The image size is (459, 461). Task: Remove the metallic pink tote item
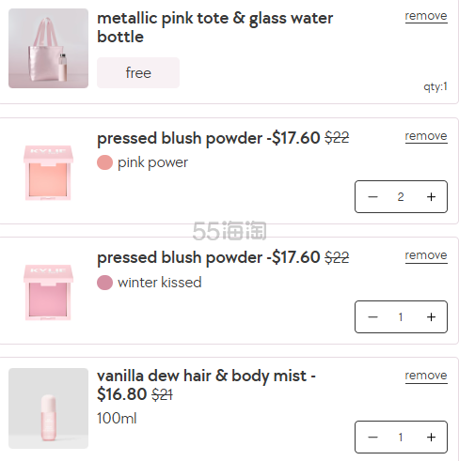click(x=426, y=16)
